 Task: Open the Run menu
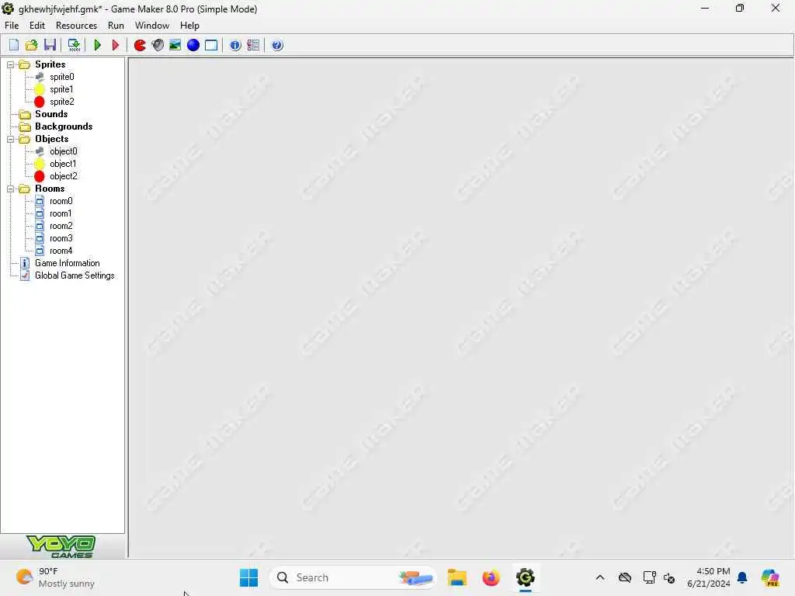(x=116, y=26)
